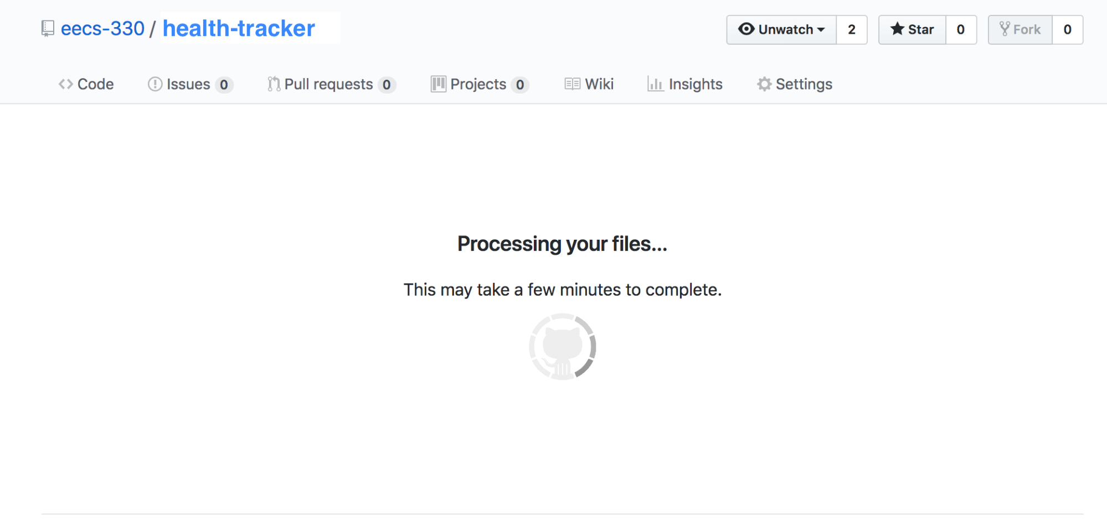Click the Wiki book icon

coord(572,84)
